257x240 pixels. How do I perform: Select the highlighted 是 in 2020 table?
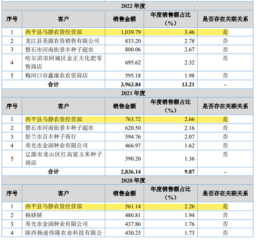point(225,206)
